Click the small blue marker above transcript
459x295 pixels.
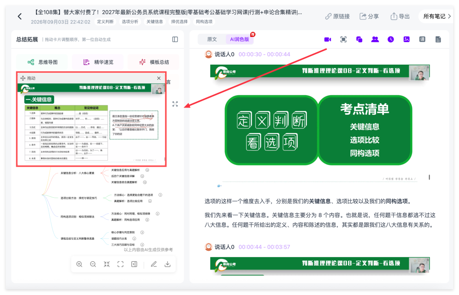click(x=219, y=186)
